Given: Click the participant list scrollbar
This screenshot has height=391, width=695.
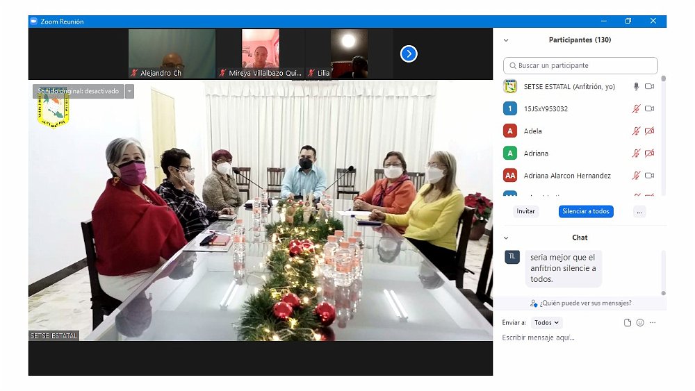Looking at the screenshot, I should point(663,132).
